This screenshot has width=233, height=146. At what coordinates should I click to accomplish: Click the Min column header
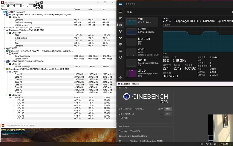(95, 9)
